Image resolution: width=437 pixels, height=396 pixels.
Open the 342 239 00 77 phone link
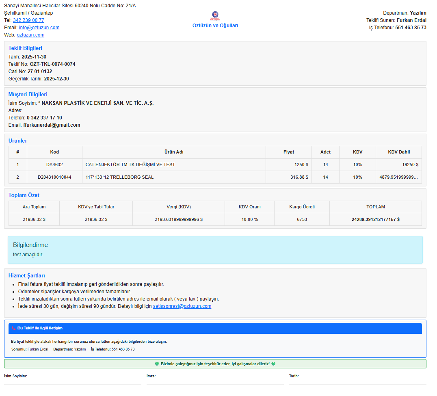(29, 21)
